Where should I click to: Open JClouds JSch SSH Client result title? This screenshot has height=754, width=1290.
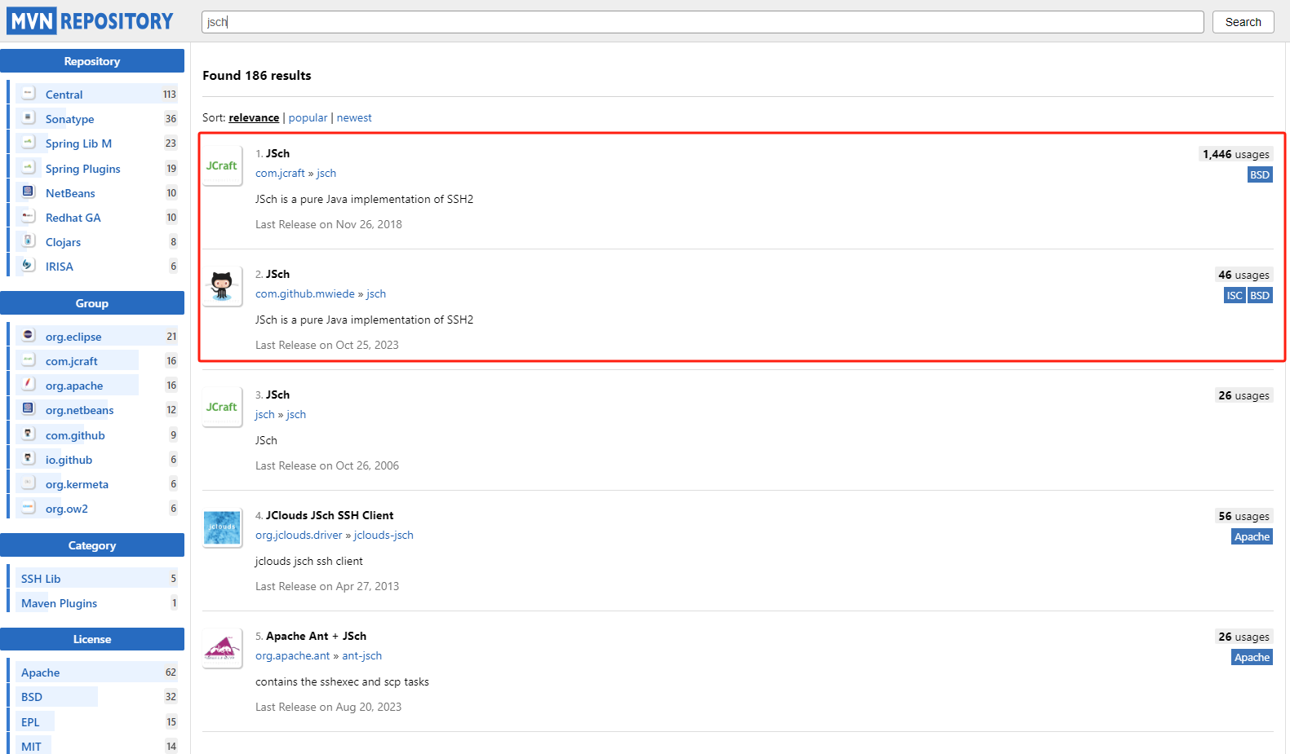[x=330, y=516]
